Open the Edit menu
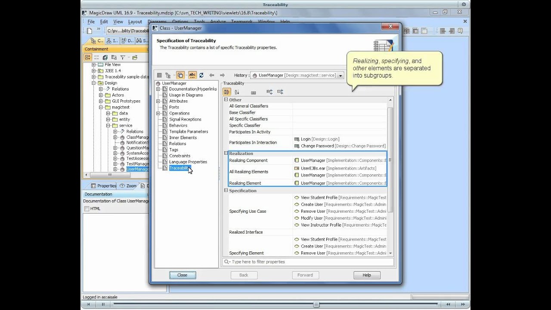Image resolution: width=551 pixels, height=310 pixels. click(104, 22)
